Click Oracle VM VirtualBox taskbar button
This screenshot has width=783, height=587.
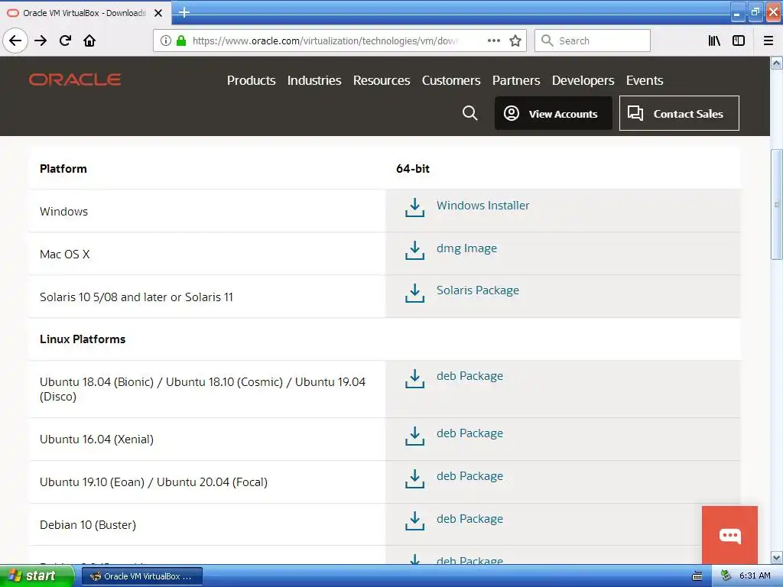pyautogui.click(x=141, y=576)
